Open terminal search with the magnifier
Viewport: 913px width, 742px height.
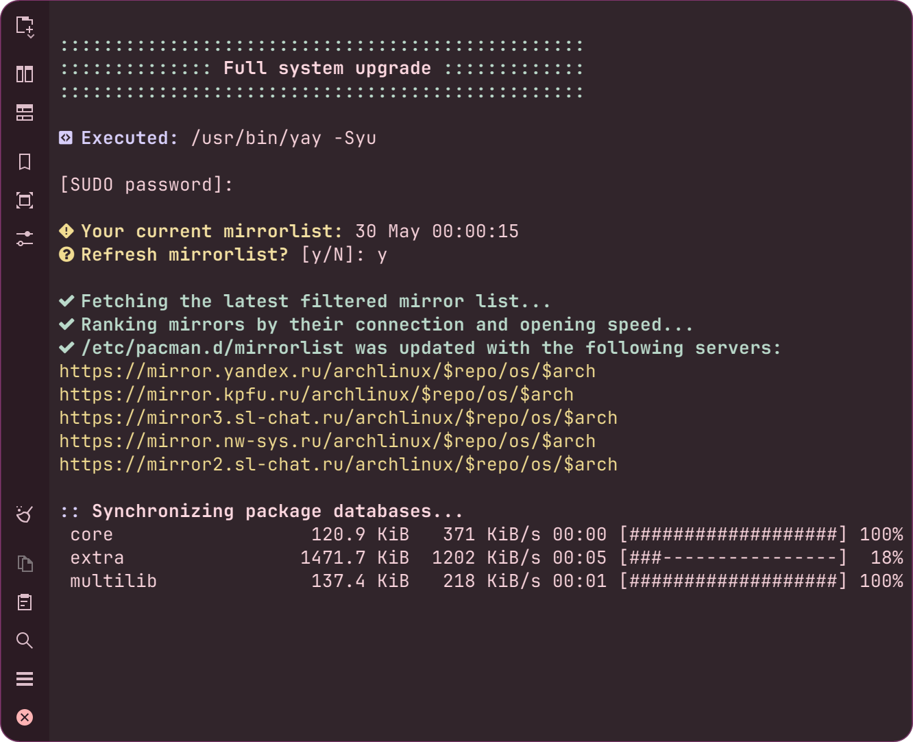pos(25,641)
